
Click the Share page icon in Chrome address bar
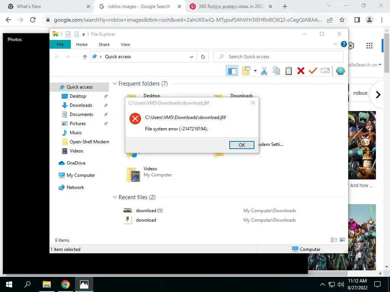[x=330, y=20]
